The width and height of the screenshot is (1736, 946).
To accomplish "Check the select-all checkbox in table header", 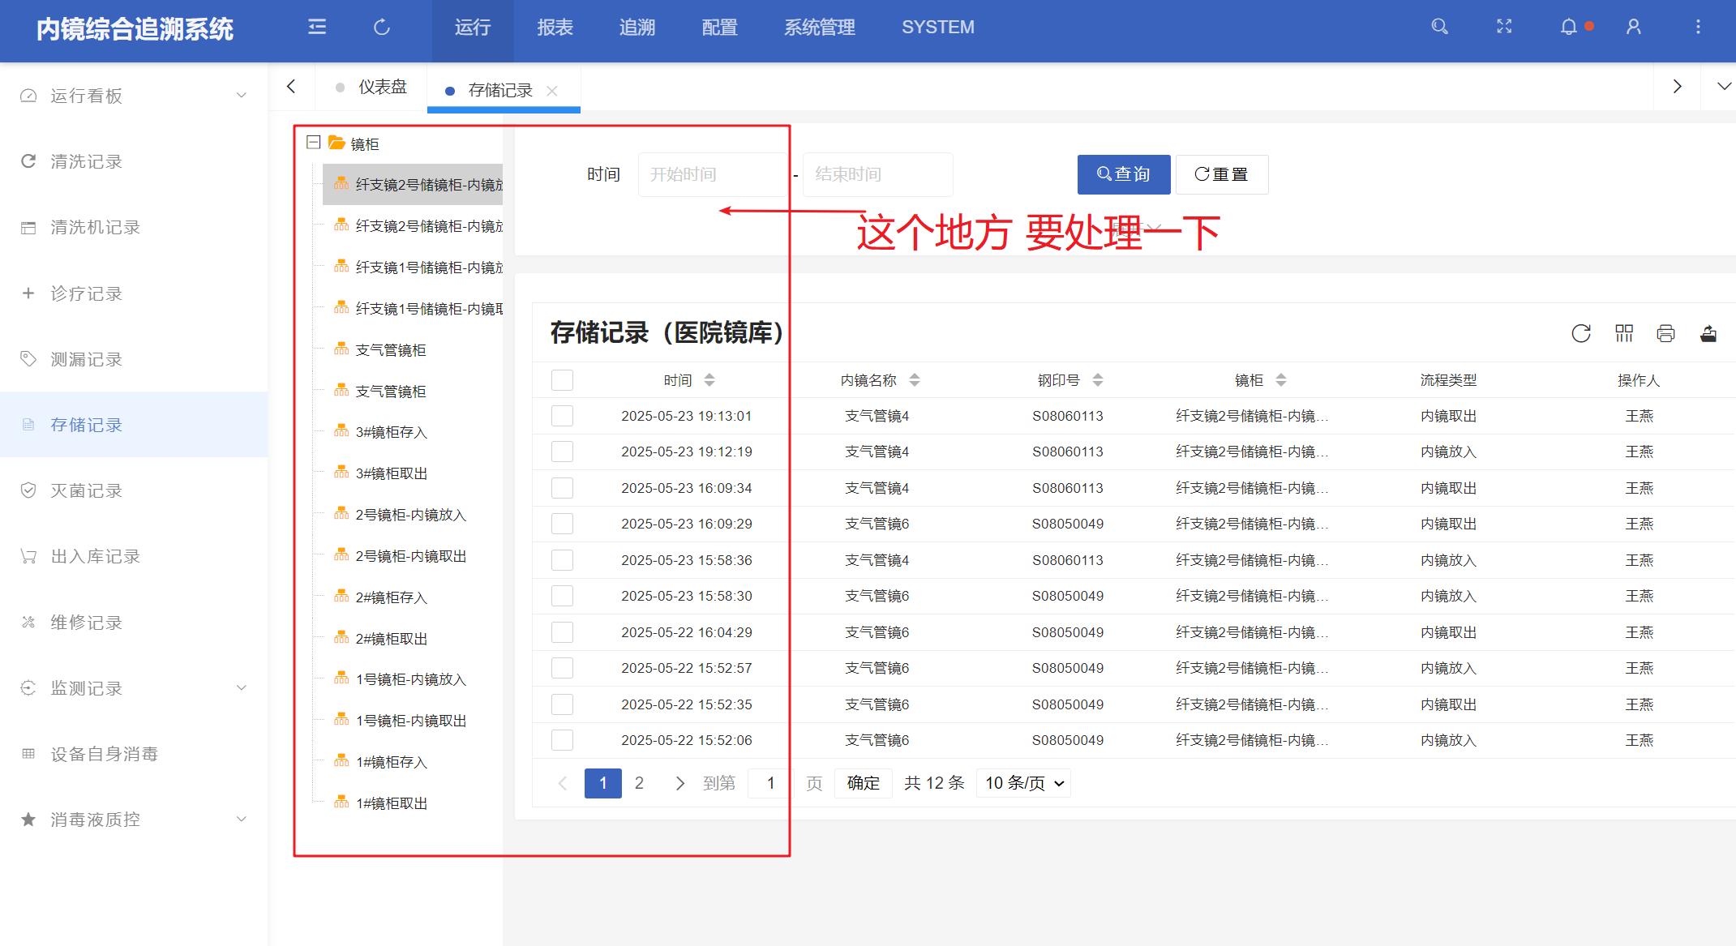I will pyautogui.click(x=562, y=380).
